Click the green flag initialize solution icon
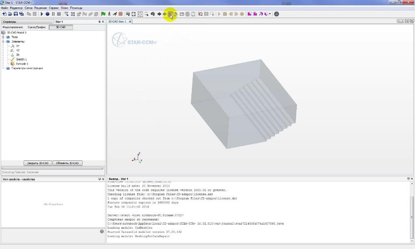 point(103,14)
